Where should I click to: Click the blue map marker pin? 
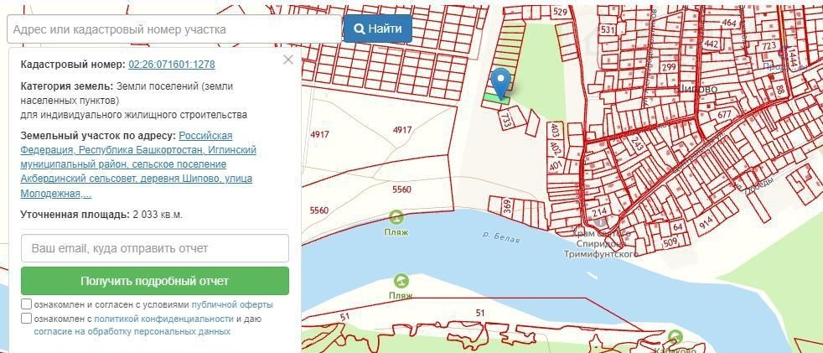coord(501,80)
